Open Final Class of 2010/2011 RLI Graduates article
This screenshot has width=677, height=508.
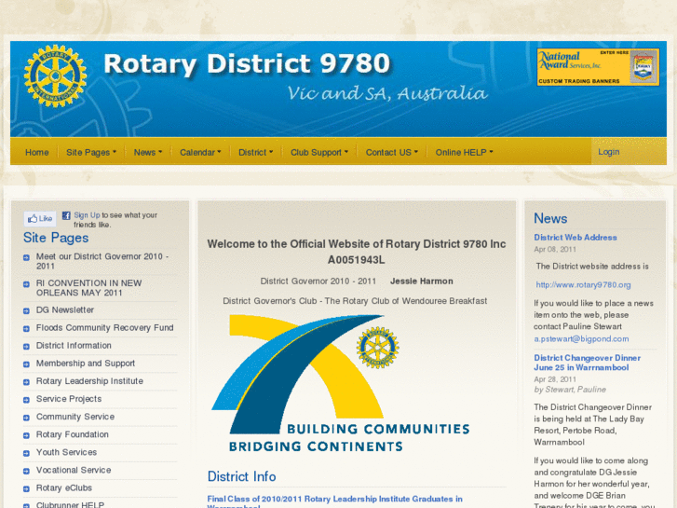click(334, 501)
